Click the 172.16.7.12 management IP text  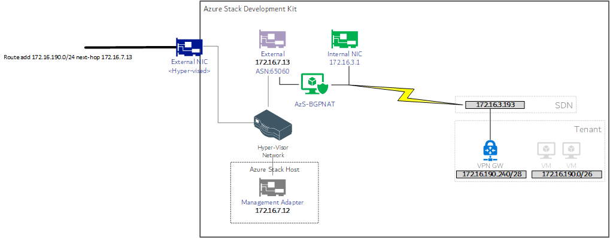click(x=272, y=210)
